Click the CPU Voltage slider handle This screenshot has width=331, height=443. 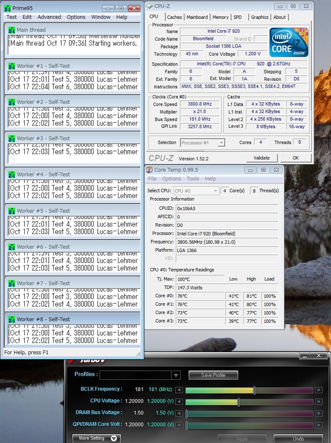pos(239,402)
